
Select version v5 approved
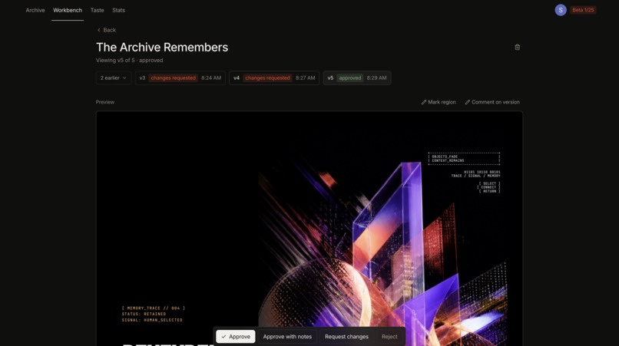pos(357,77)
